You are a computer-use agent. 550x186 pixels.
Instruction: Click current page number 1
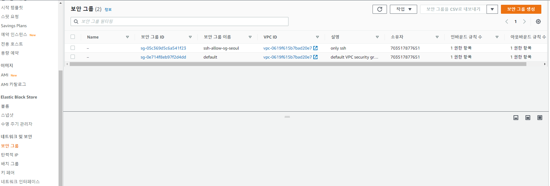[516, 21]
